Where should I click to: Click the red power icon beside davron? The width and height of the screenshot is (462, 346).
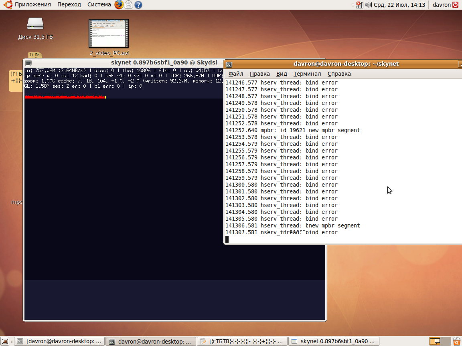456,5
